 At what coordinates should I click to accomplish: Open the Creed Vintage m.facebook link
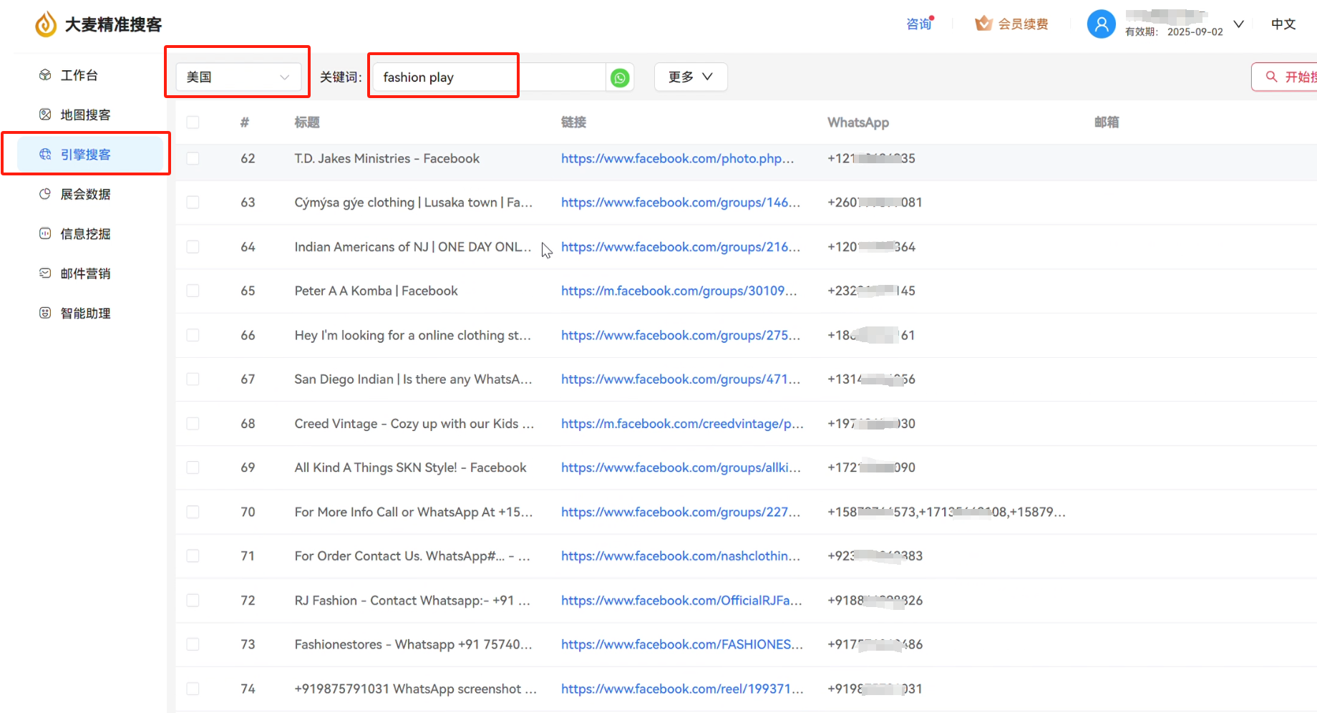coord(682,424)
